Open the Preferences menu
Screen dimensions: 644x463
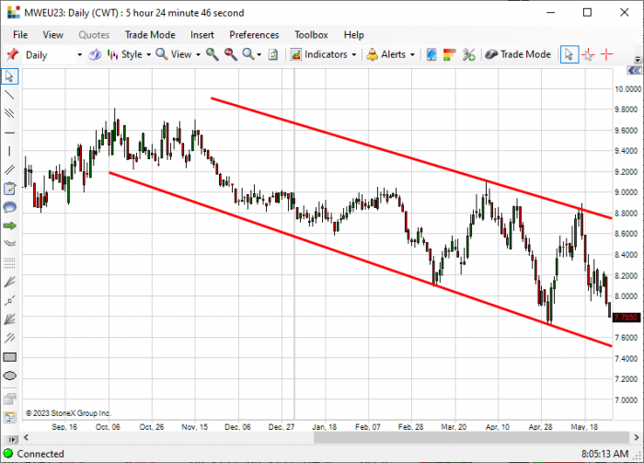pyautogui.click(x=254, y=35)
